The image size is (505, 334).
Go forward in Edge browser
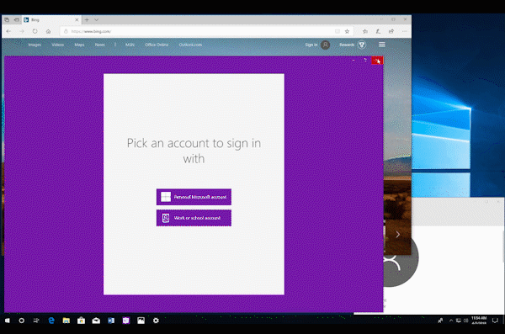point(22,31)
